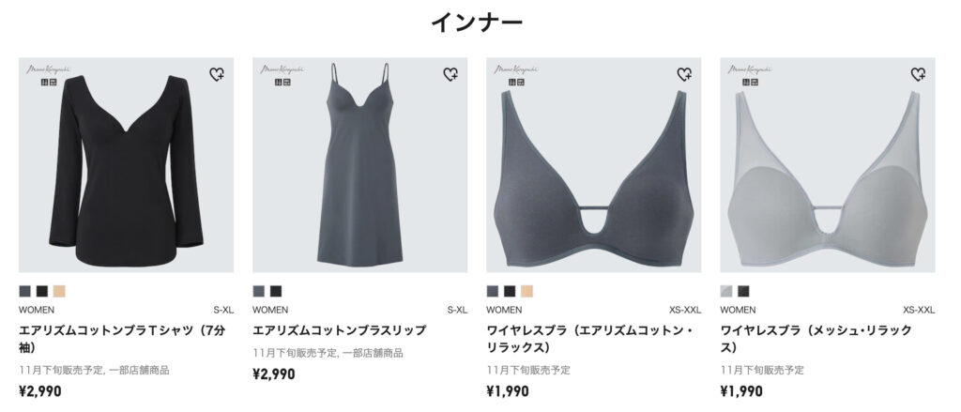Open ワイヤレスブラ（メッシュ・リラックス）product link
Image resolution: width=961 pixels, height=412 pixels.
point(816,339)
